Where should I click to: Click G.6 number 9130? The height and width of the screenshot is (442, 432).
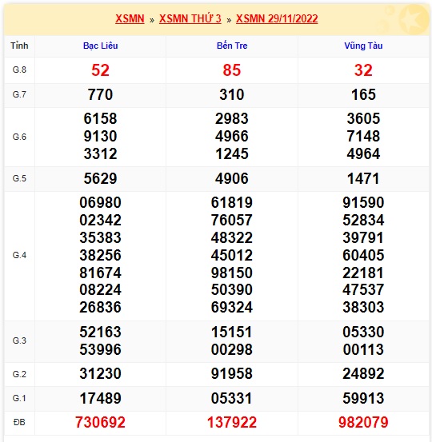coord(100,136)
